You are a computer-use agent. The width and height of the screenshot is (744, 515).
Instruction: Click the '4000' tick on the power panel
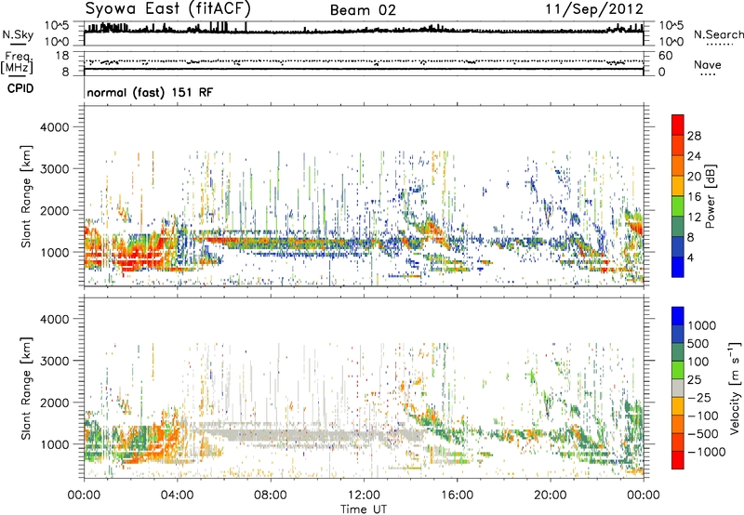coord(55,127)
